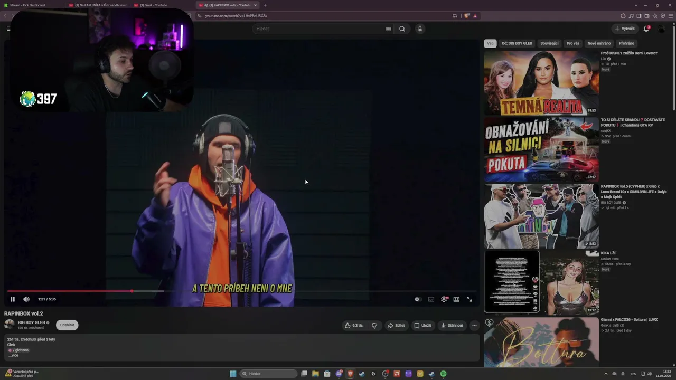Open File Explorer from the taskbar
Image resolution: width=676 pixels, height=380 pixels.
click(315, 374)
